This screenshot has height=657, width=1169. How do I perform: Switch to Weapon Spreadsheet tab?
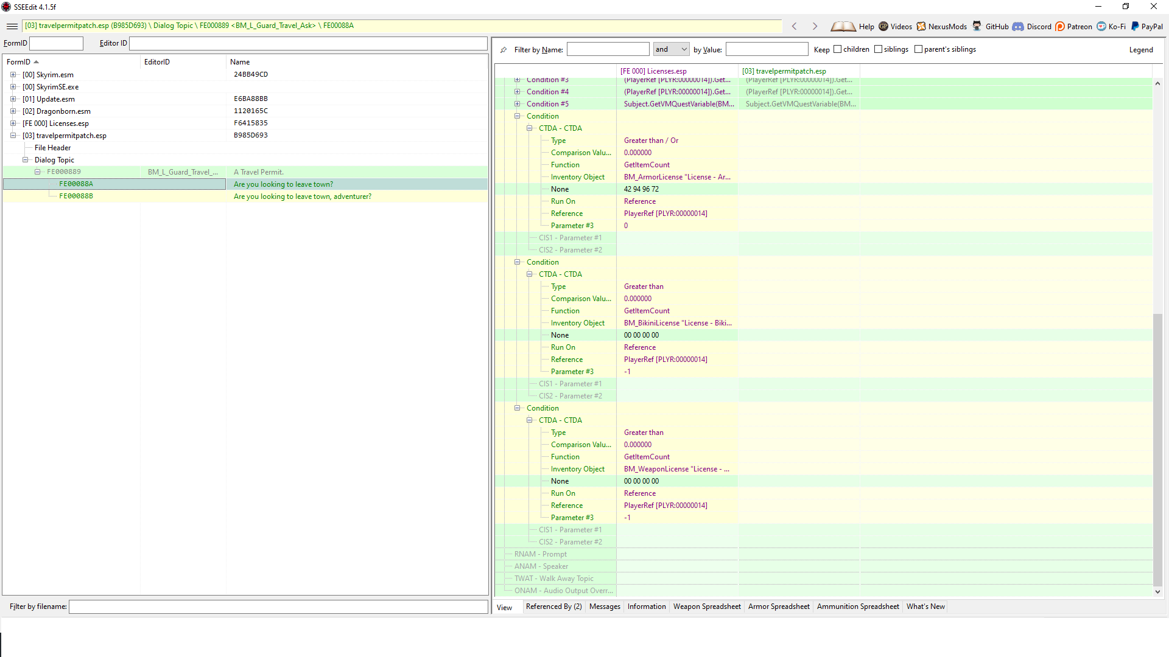[707, 607]
